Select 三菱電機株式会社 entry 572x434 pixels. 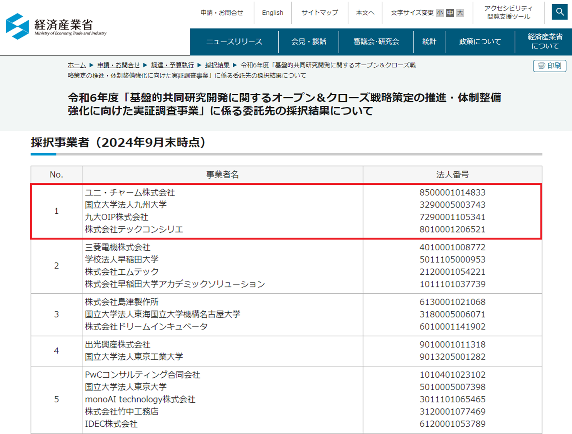(x=118, y=247)
